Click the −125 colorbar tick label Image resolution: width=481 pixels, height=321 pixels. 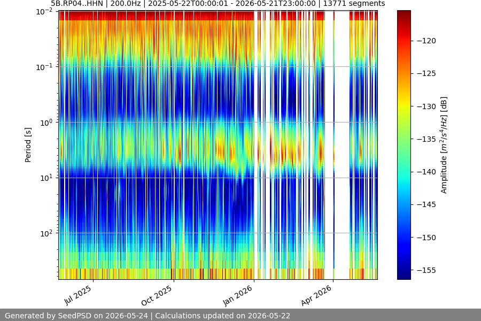(426, 73)
